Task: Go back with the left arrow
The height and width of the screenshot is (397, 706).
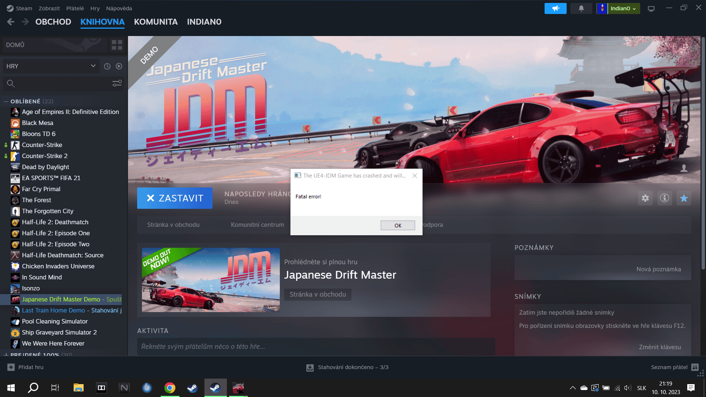Action: pyautogui.click(x=11, y=22)
